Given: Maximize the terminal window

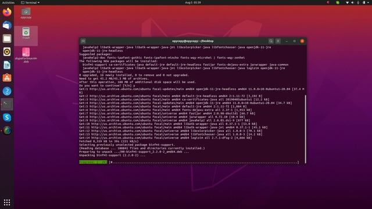Looking at the screenshot, I should [x=295, y=41].
